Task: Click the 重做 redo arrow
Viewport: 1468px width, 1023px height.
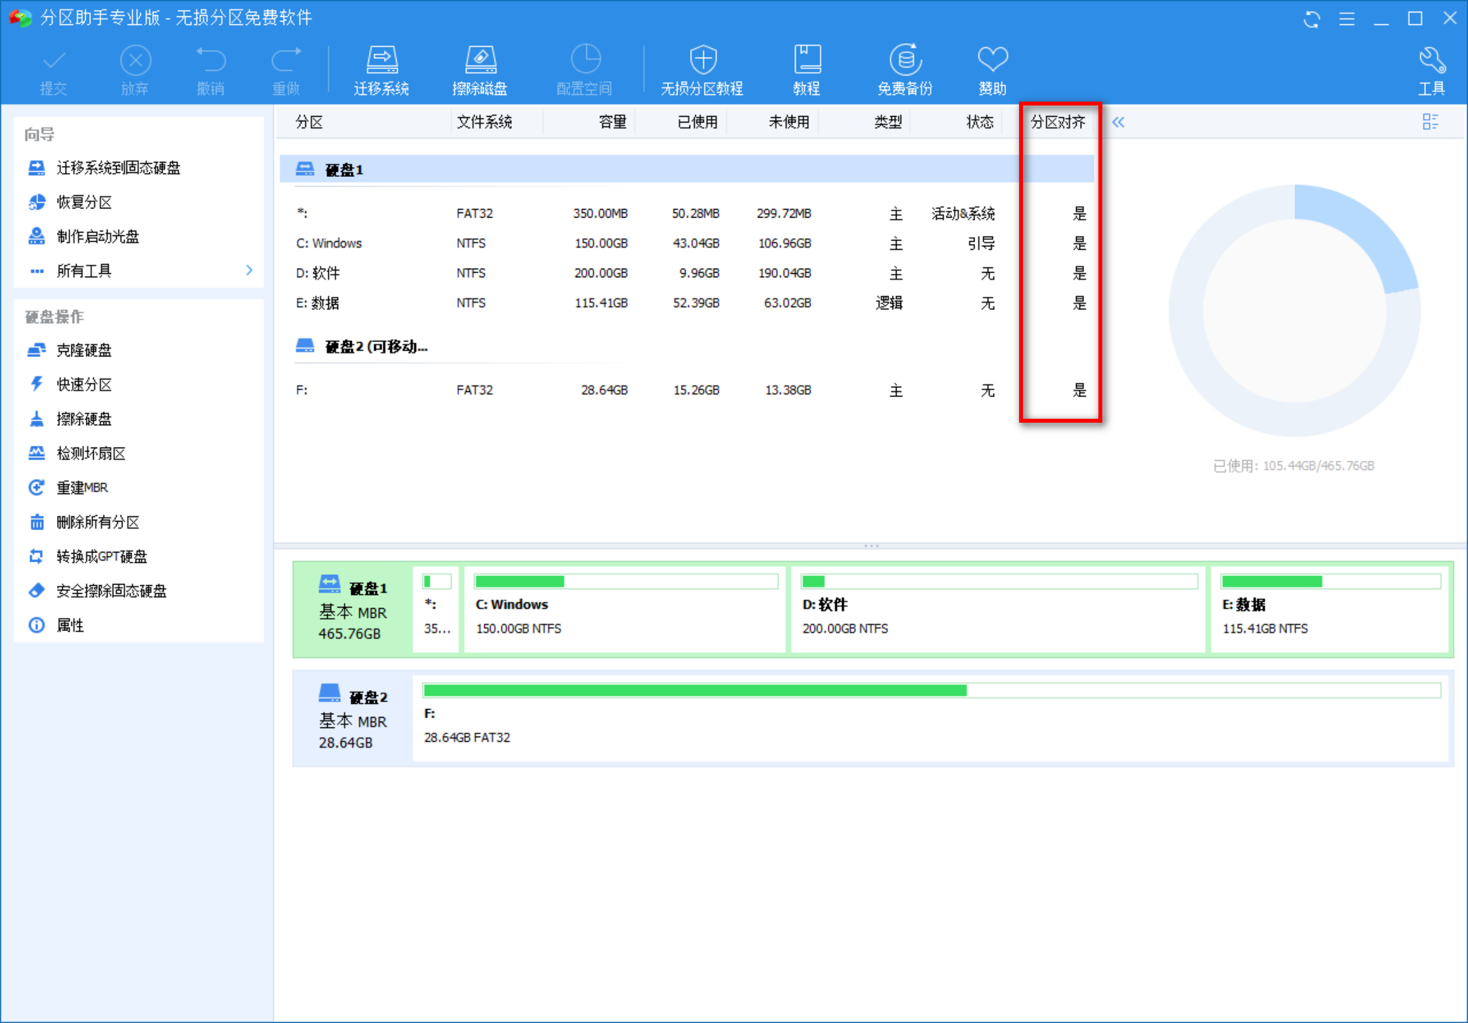Action: click(x=286, y=71)
